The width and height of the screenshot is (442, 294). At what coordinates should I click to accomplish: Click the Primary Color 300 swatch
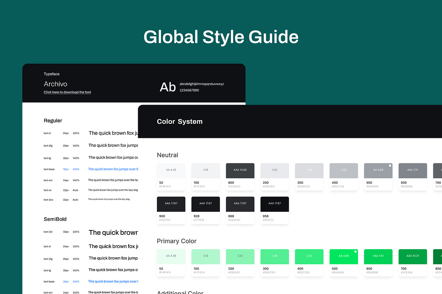275,263
